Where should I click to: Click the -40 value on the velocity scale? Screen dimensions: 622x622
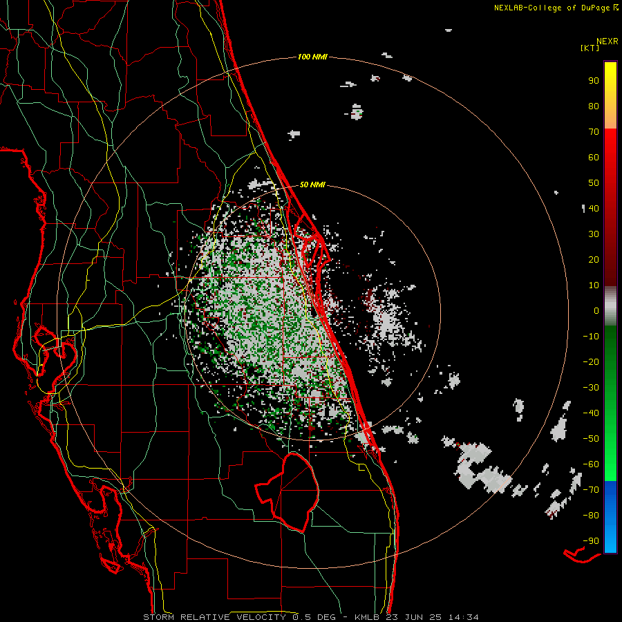pyautogui.click(x=591, y=413)
